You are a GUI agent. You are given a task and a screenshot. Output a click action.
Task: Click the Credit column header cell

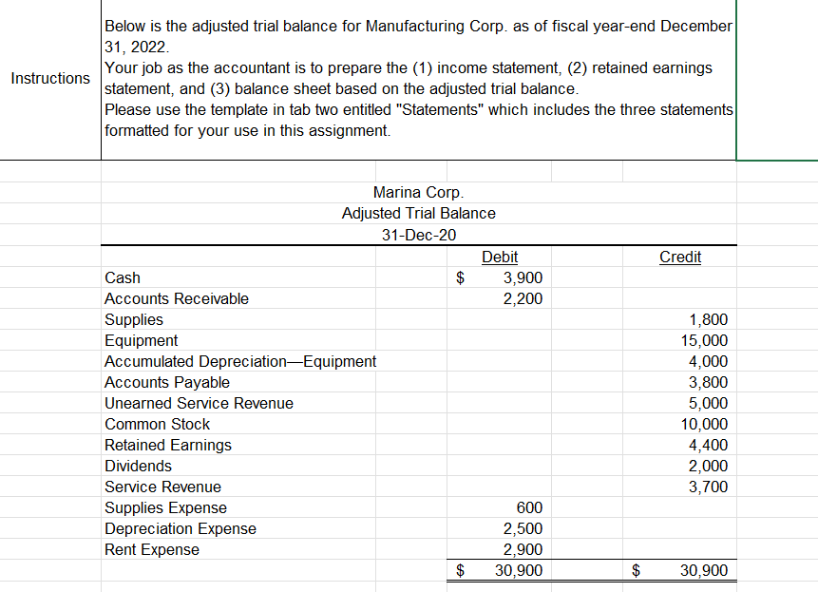point(679,257)
